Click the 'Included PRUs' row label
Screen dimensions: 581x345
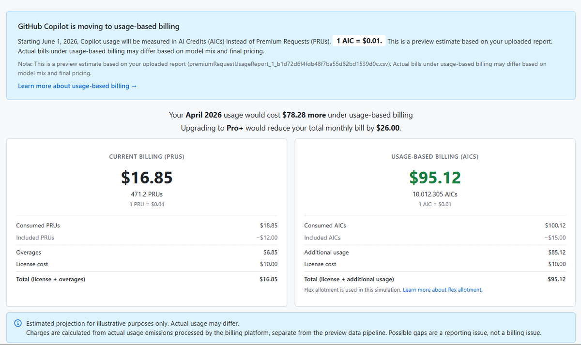pos(35,238)
